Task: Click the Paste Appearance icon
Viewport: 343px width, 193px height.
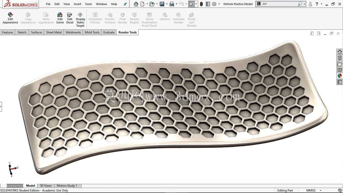Action: 46,18
